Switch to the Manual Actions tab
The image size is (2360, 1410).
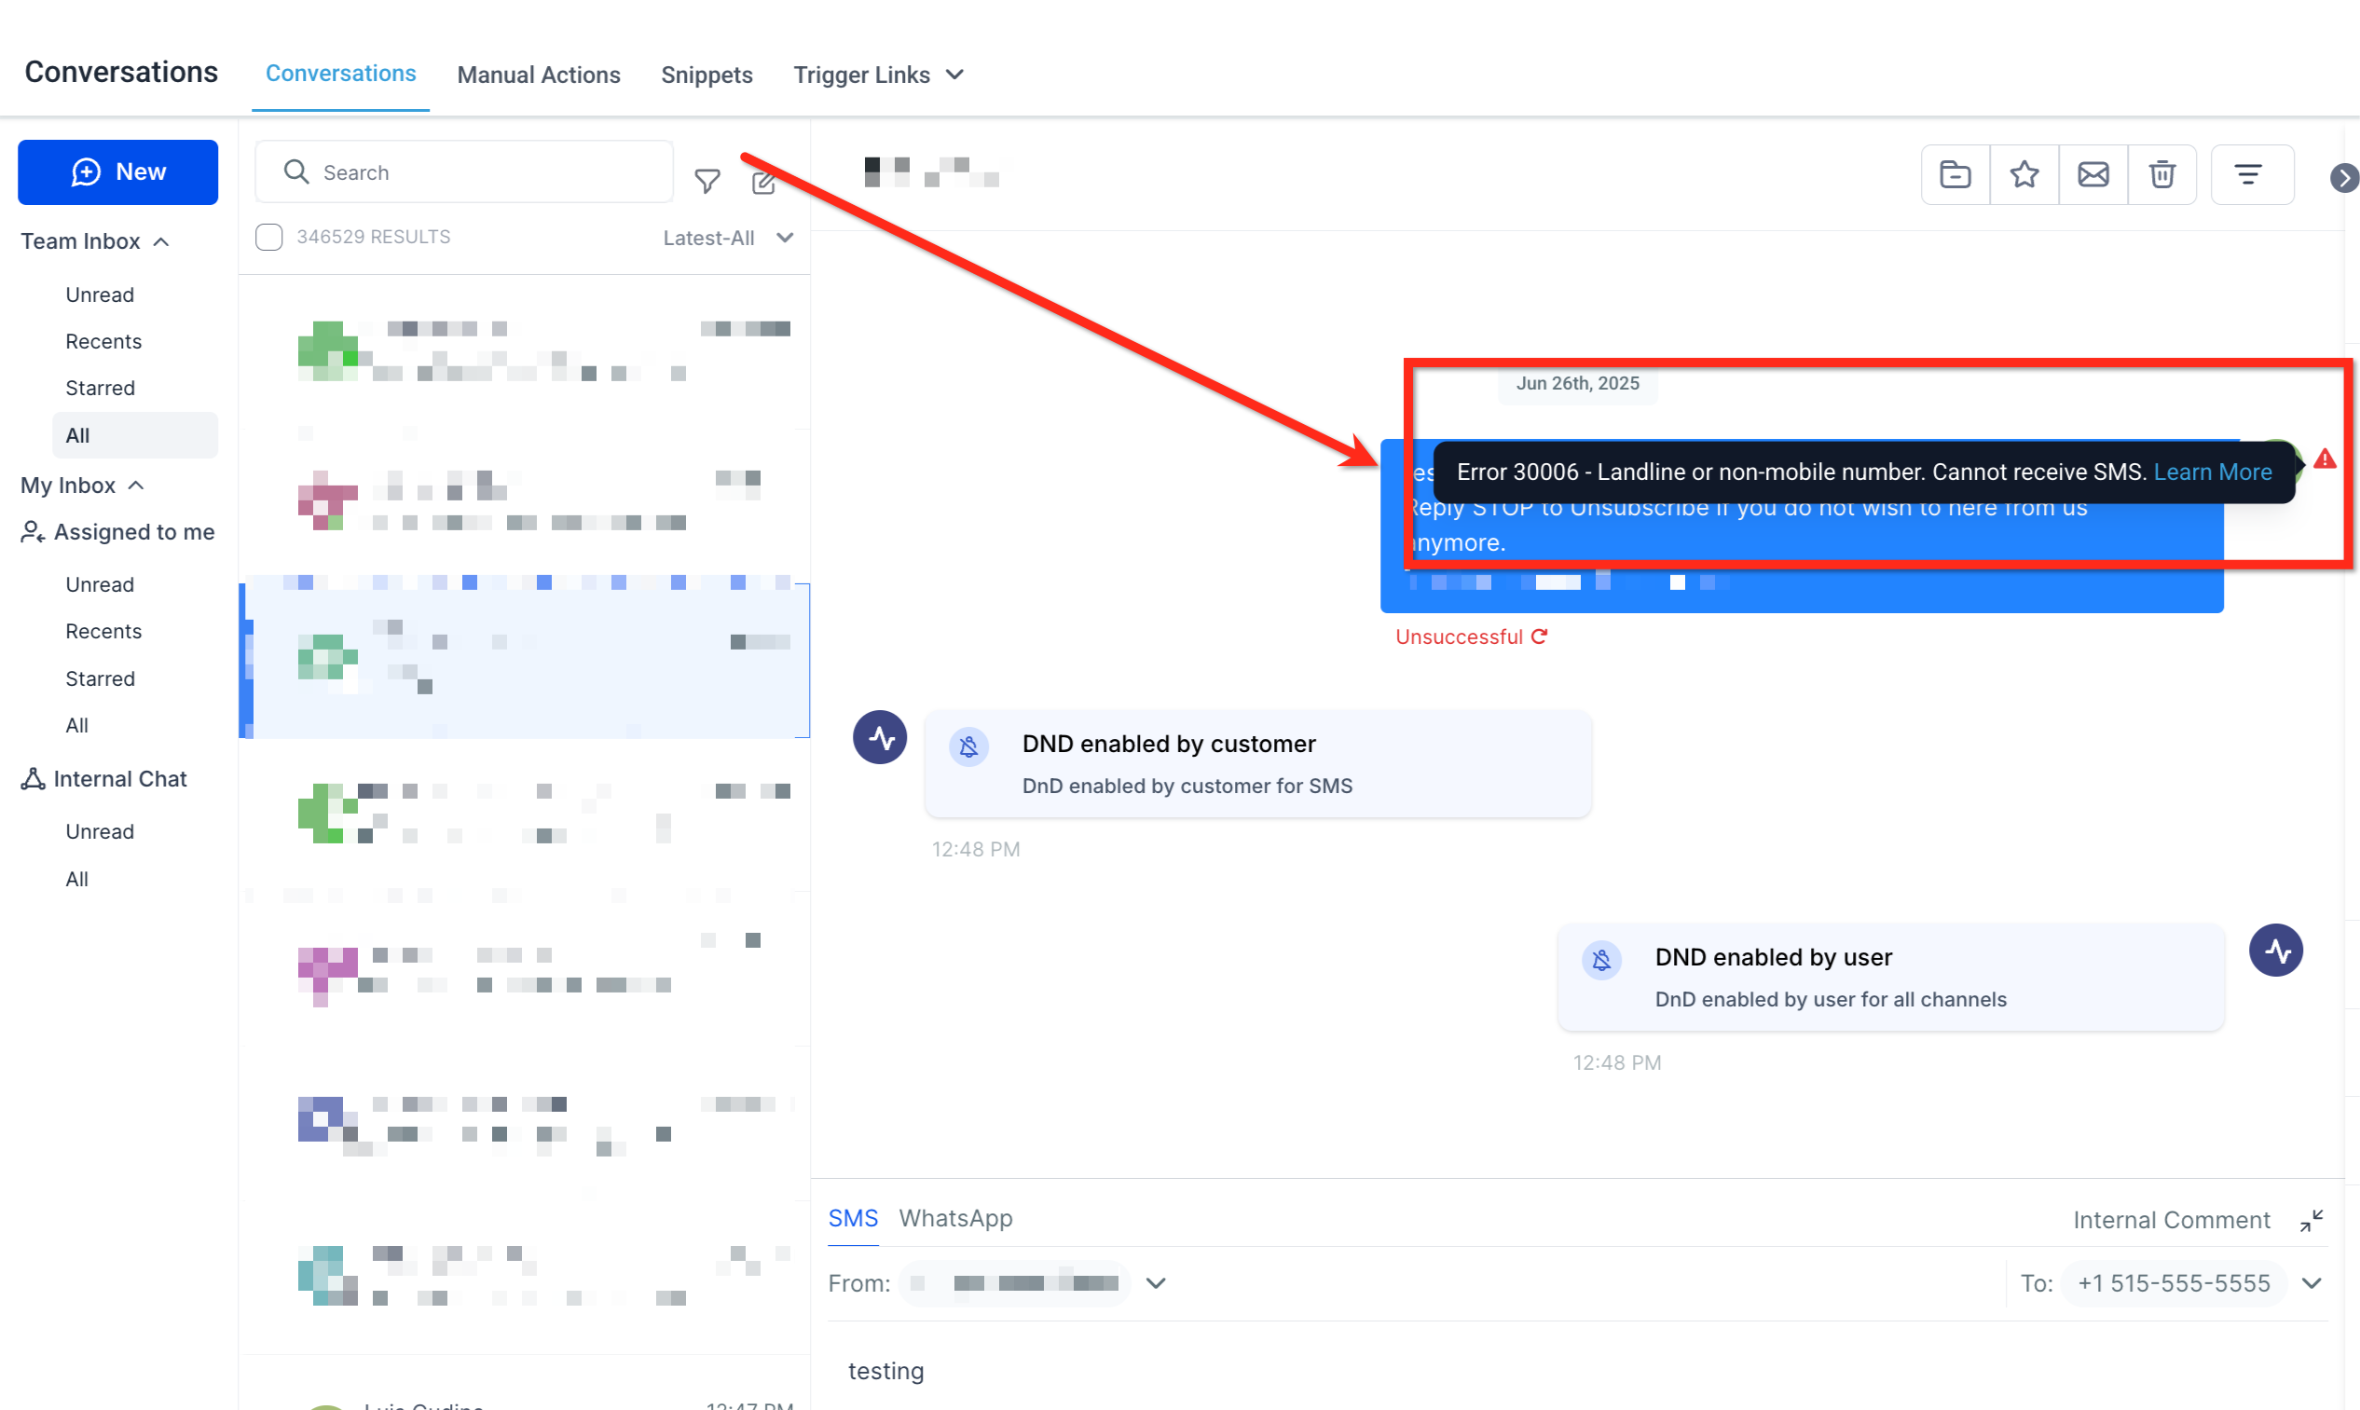pyautogui.click(x=538, y=75)
